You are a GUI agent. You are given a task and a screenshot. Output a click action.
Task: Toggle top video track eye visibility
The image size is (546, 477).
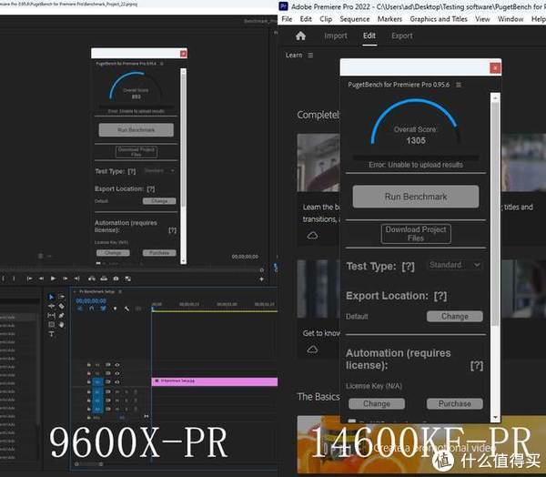coord(117,365)
